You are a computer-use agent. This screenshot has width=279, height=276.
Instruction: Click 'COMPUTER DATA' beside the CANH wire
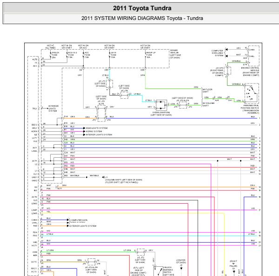[79, 220]
